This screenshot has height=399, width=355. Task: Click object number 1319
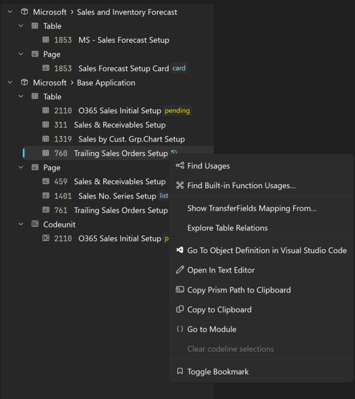pyautogui.click(x=63, y=139)
